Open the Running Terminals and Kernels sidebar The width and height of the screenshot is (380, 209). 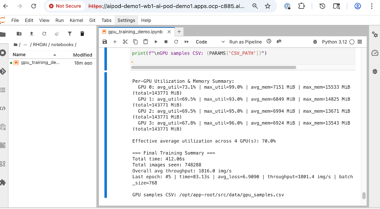(x=3, y=53)
